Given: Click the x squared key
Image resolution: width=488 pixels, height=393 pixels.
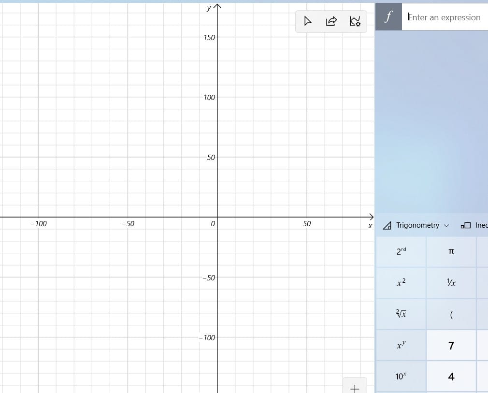Looking at the screenshot, I should [x=401, y=282].
